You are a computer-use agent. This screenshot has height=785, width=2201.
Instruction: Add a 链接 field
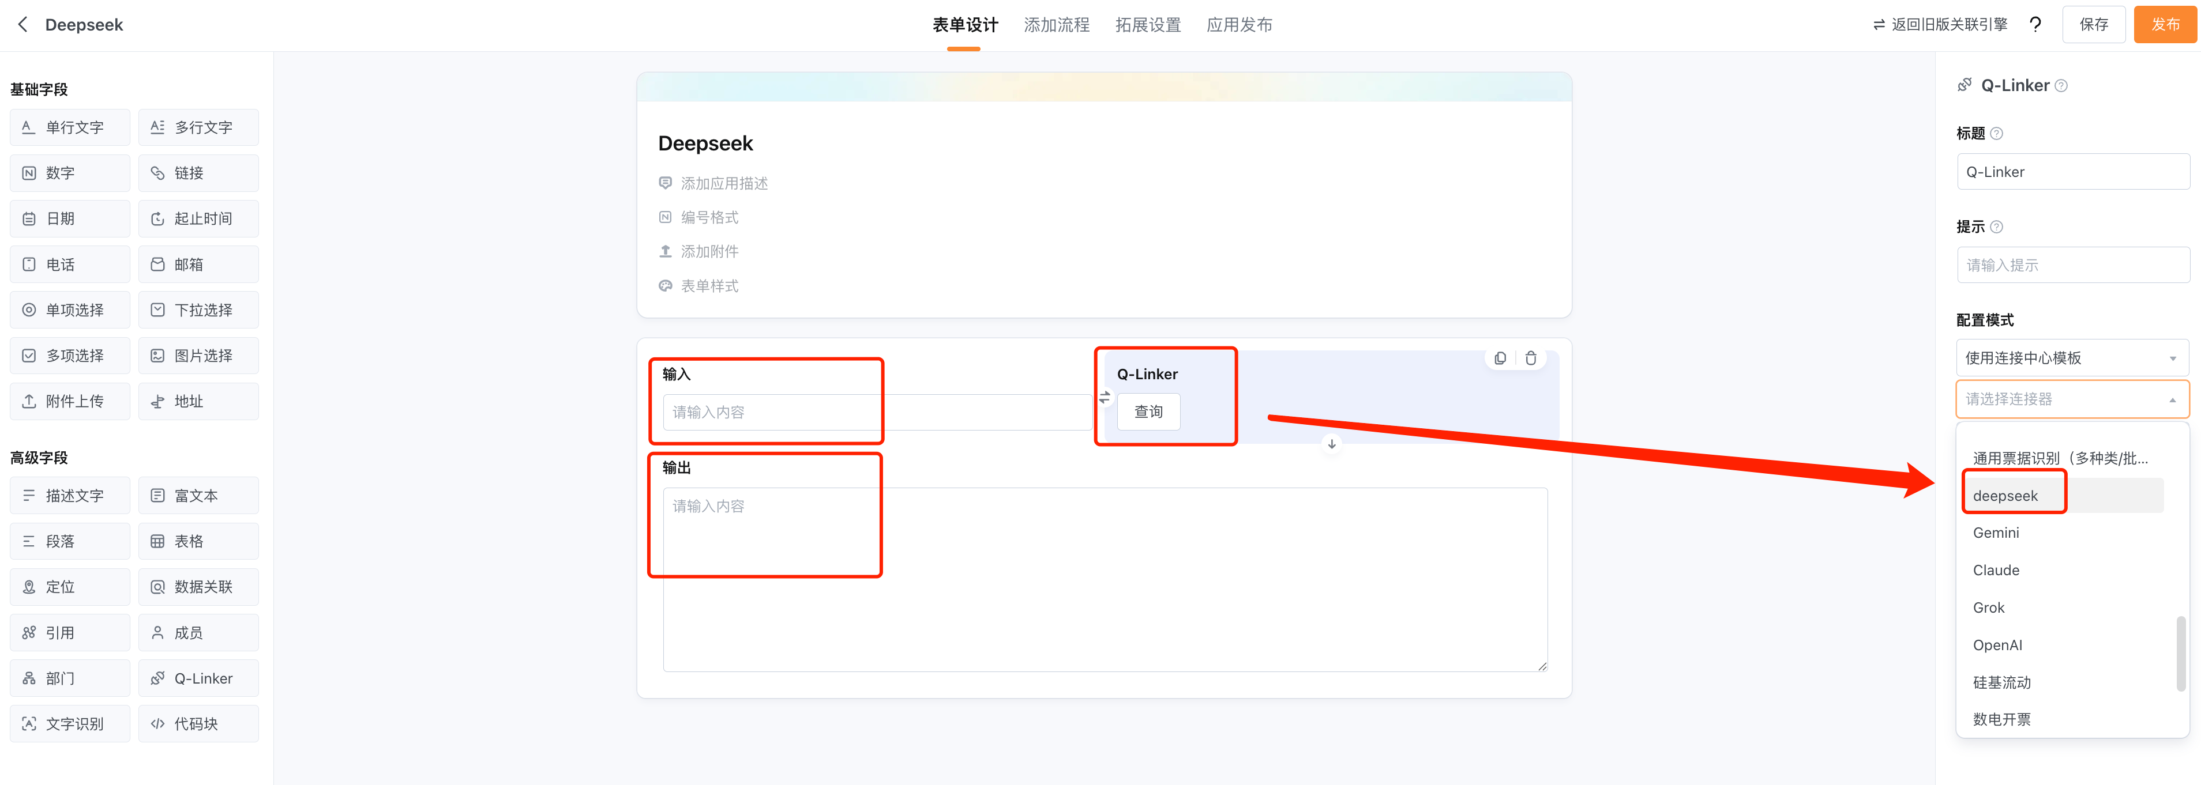pos(198,173)
